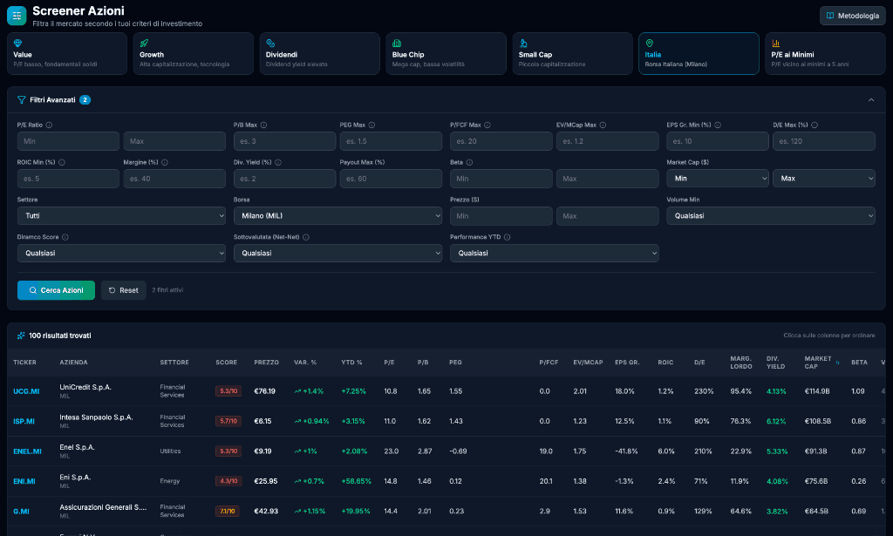Viewport: 893px width, 536px height.
Task: Click info icon next to Margine (%)
Action: [165, 163]
